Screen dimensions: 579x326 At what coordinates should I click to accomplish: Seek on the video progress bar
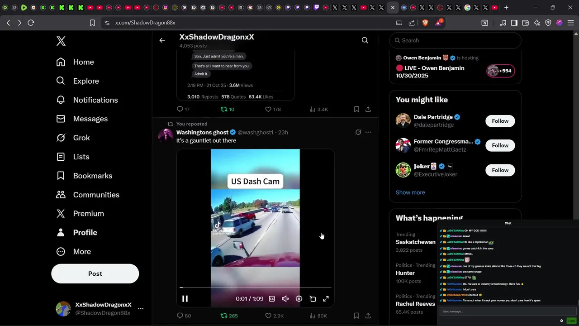256,288
